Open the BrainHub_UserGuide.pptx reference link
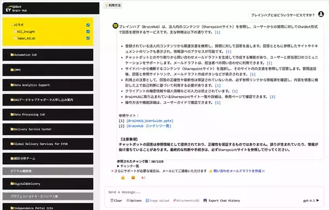Viewport: 329px width, 210px height. (x=150, y=121)
